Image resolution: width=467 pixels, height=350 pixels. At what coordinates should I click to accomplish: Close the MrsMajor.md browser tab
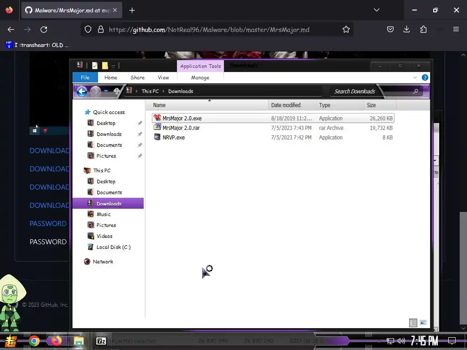click(x=115, y=10)
